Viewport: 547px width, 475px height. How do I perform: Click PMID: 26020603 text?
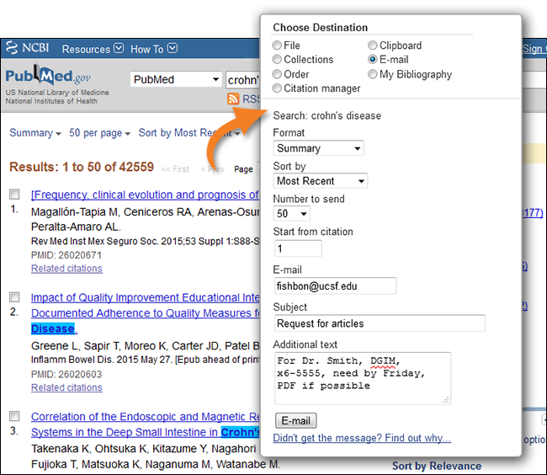[x=66, y=374]
